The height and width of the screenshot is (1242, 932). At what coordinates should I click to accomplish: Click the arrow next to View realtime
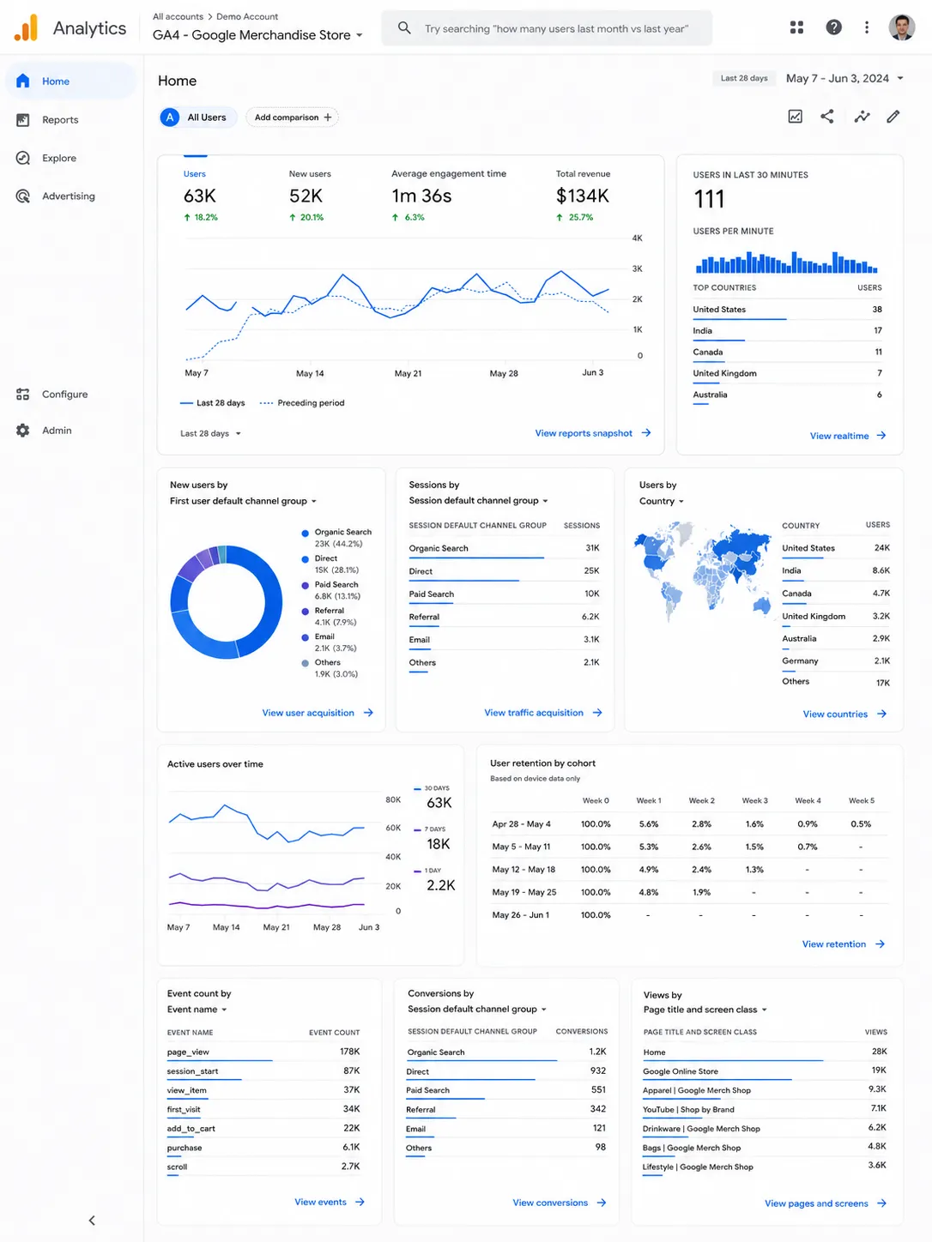pyautogui.click(x=881, y=436)
